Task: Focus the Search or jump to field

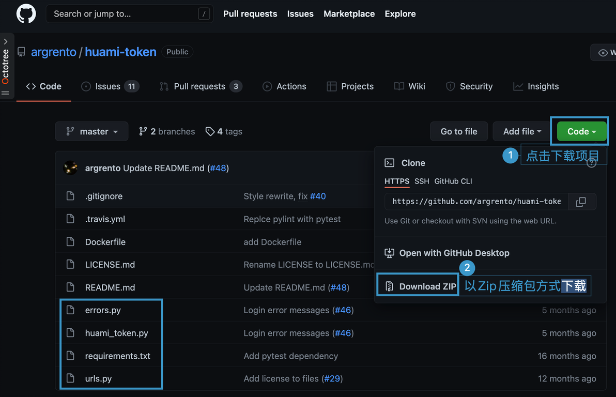Action: tap(124, 14)
